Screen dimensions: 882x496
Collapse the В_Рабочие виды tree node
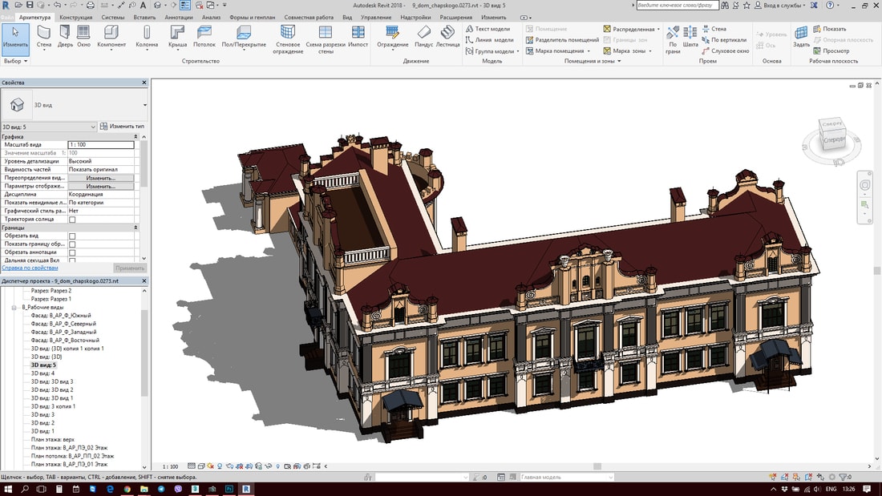click(x=14, y=308)
